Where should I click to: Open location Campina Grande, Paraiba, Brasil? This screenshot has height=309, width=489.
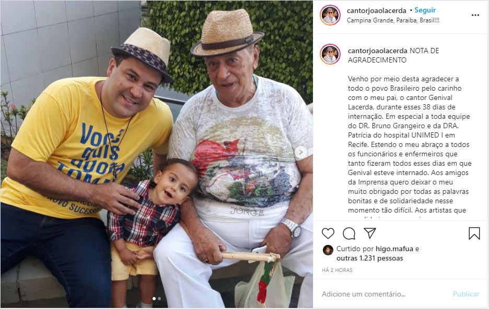pyautogui.click(x=393, y=20)
